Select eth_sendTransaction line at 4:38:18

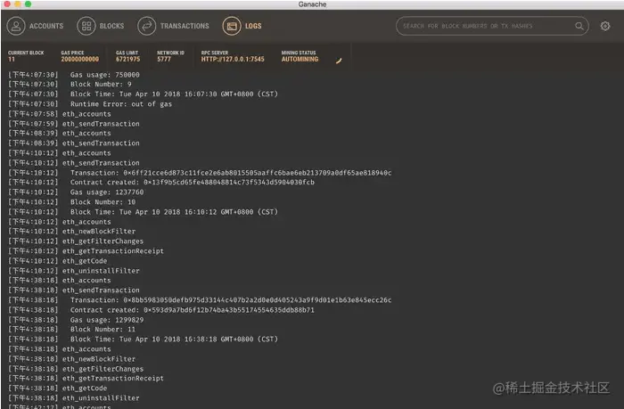(74, 290)
